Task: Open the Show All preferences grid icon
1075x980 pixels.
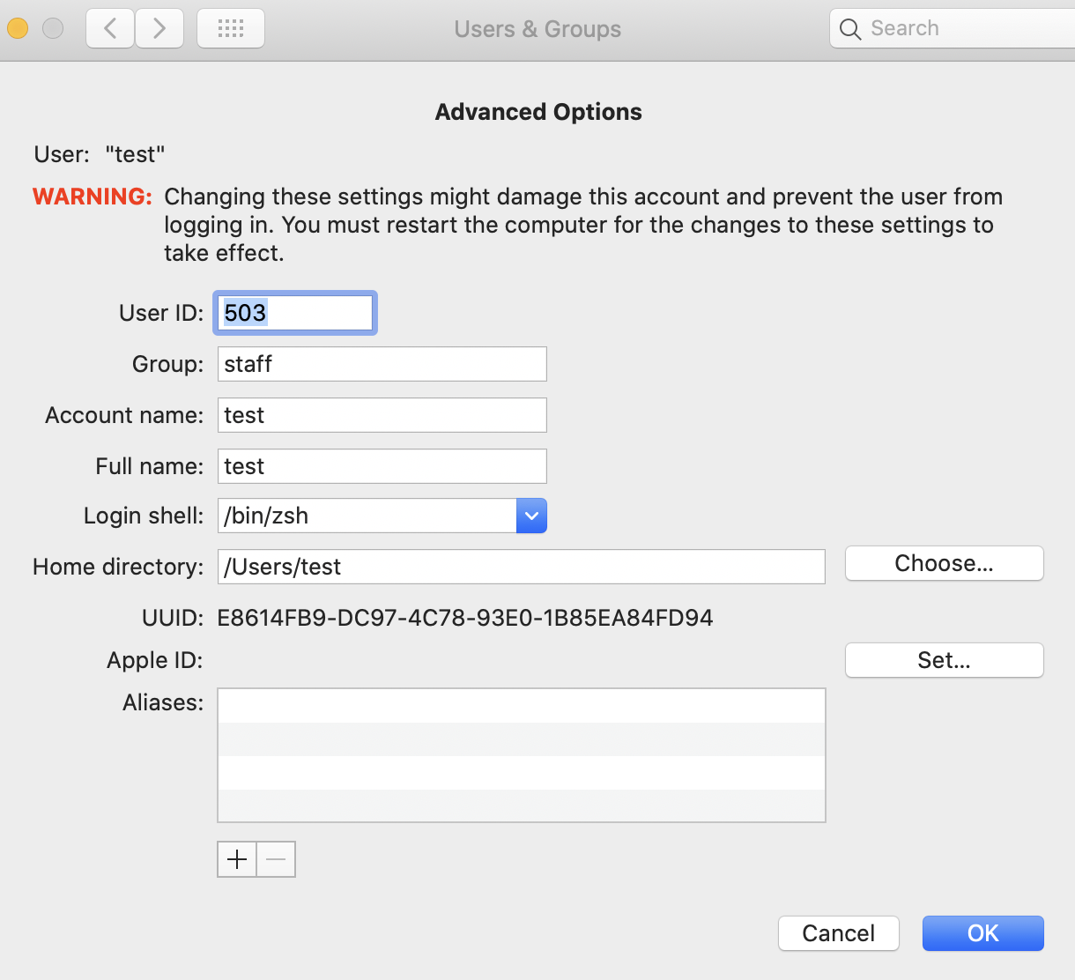Action: pos(230,27)
